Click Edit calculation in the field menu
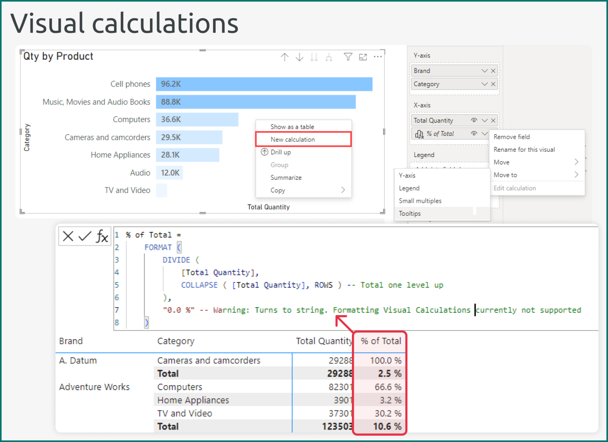The width and height of the screenshot is (608, 442). [x=515, y=188]
